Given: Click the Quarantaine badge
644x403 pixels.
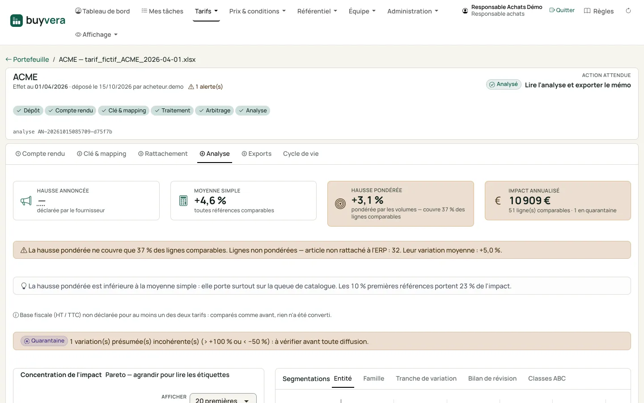Looking at the screenshot, I should point(44,341).
